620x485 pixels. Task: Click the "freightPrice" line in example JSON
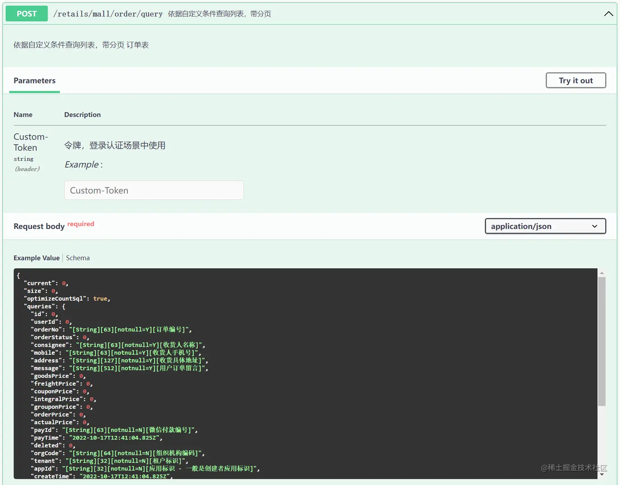(x=62, y=384)
